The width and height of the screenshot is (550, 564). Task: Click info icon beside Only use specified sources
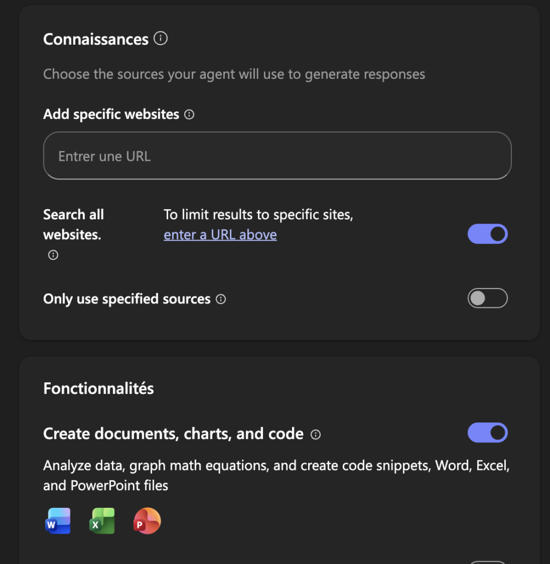(x=221, y=299)
